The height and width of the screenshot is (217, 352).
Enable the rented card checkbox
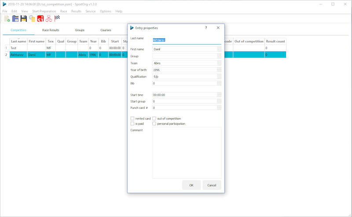coord(132,119)
